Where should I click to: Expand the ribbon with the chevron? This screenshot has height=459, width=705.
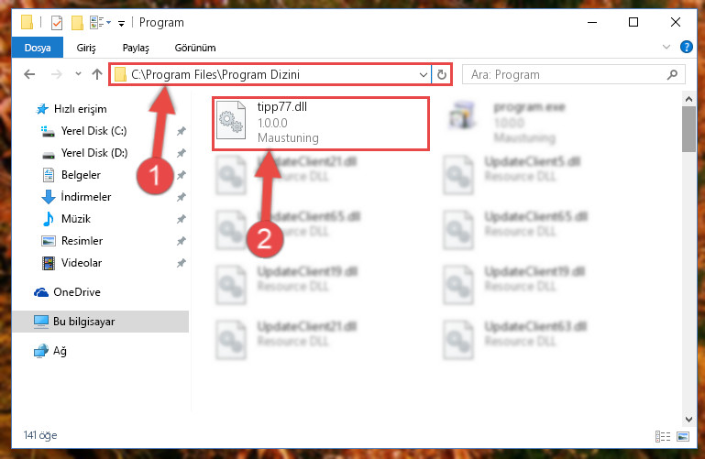666,47
